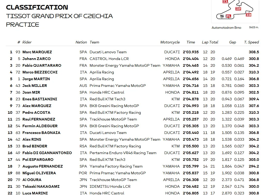Select the CLASSIFICATION heading text
This screenshot has height=196, width=267.
coord(37,7)
